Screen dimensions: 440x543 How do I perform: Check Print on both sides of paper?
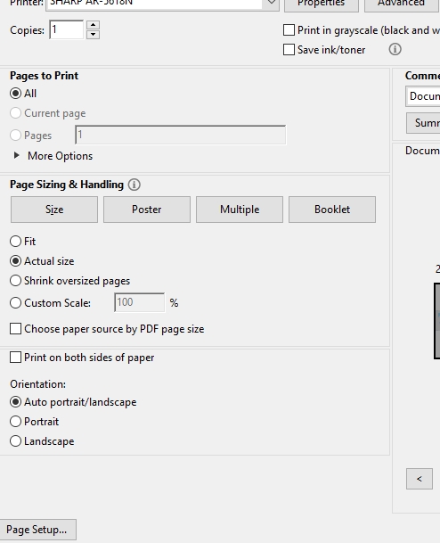tap(15, 358)
